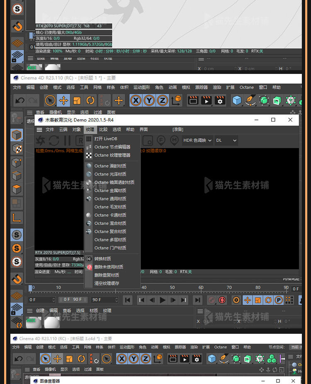This screenshot has height=384, width=311.
Task: Add a Cube primitive in 未标题 1 window
Action: coord(237,100)
